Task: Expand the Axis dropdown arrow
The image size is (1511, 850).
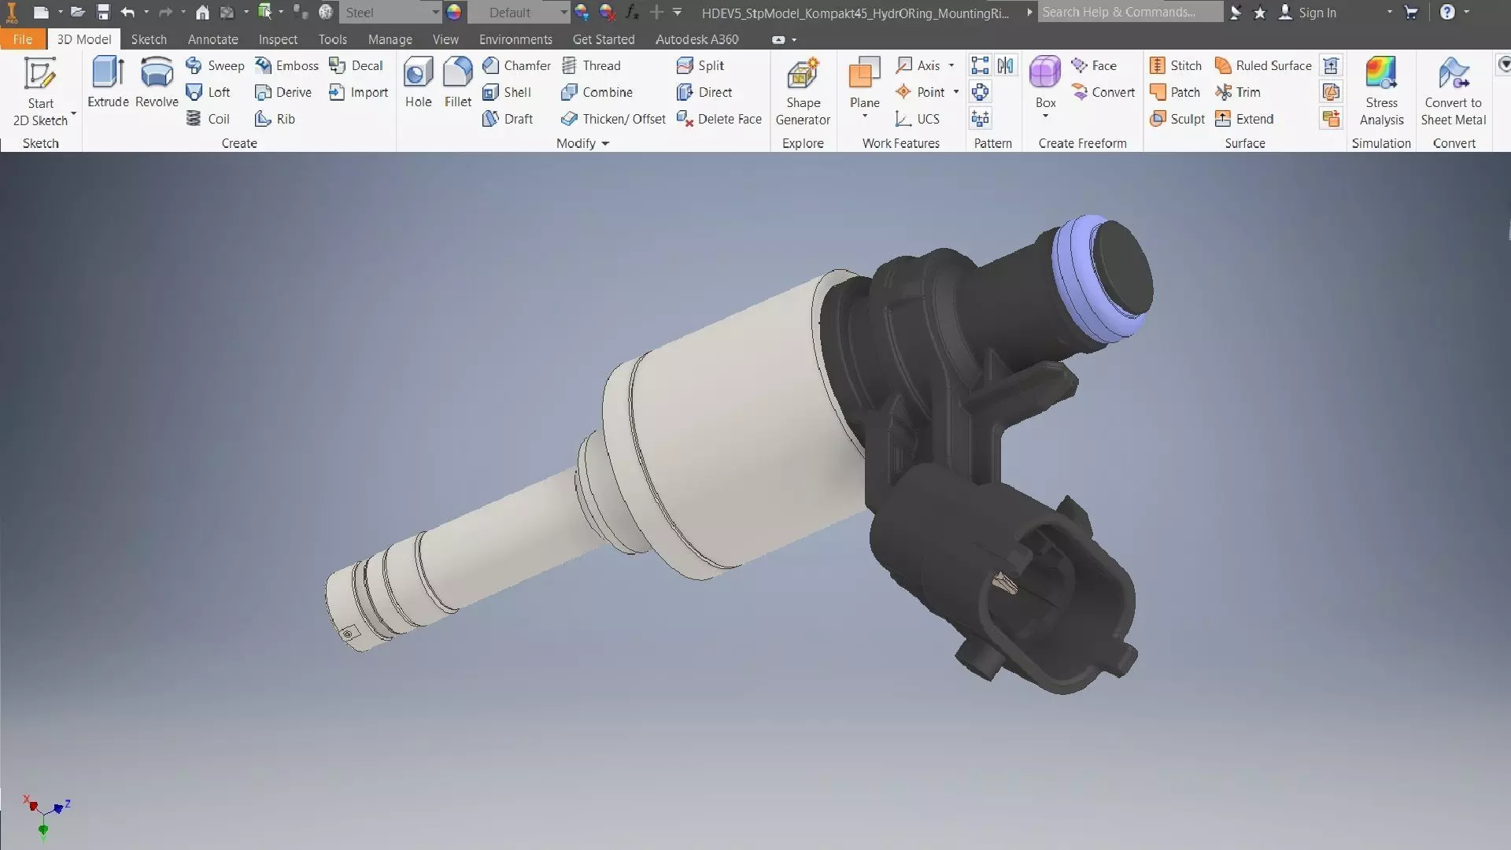Action: click(951, 65)
